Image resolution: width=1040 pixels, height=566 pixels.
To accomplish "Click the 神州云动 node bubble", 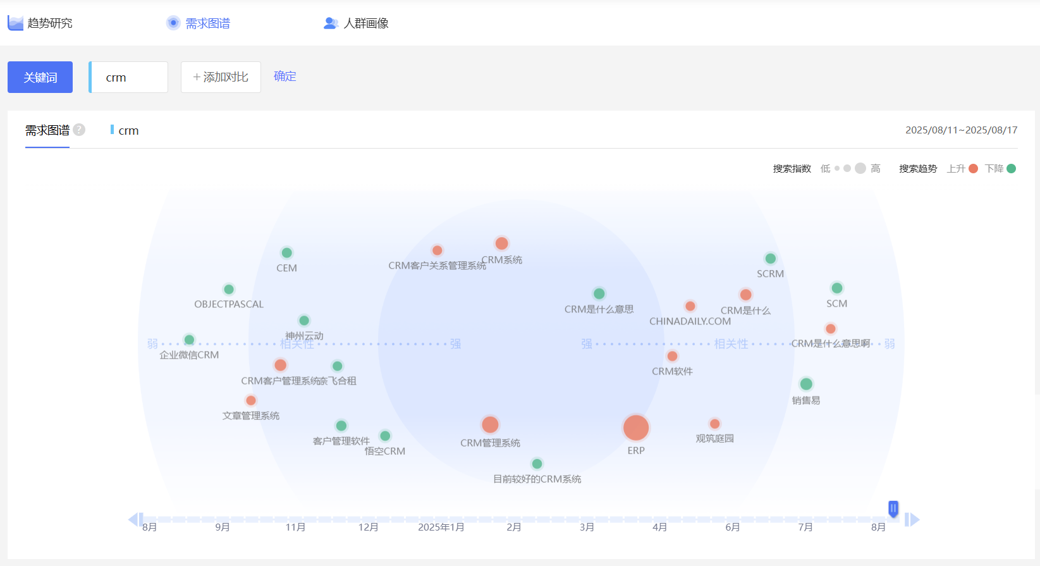I will (x=304, y=321).
